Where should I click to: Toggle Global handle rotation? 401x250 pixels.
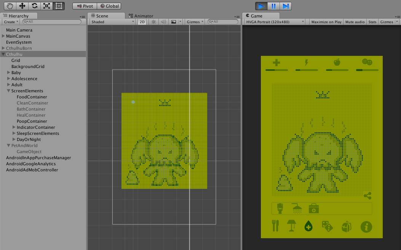pyautogui.click(x=109, y=6)
